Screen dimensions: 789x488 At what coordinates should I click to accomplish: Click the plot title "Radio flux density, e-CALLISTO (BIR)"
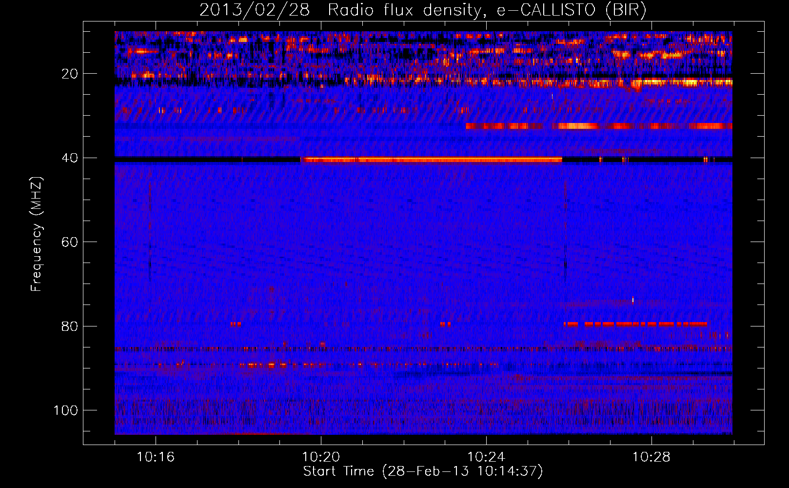click(487, 10)
